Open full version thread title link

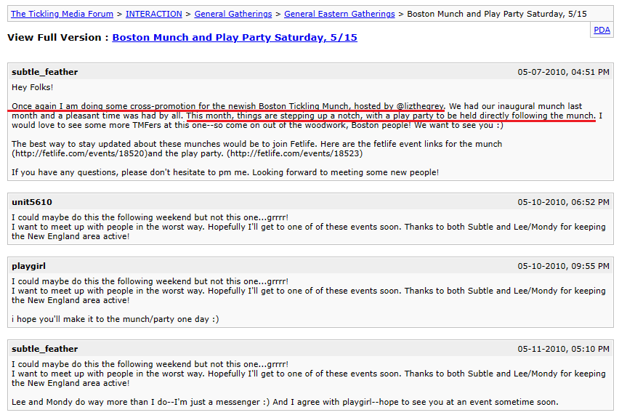pyautogui.click(x=235, y=38)
